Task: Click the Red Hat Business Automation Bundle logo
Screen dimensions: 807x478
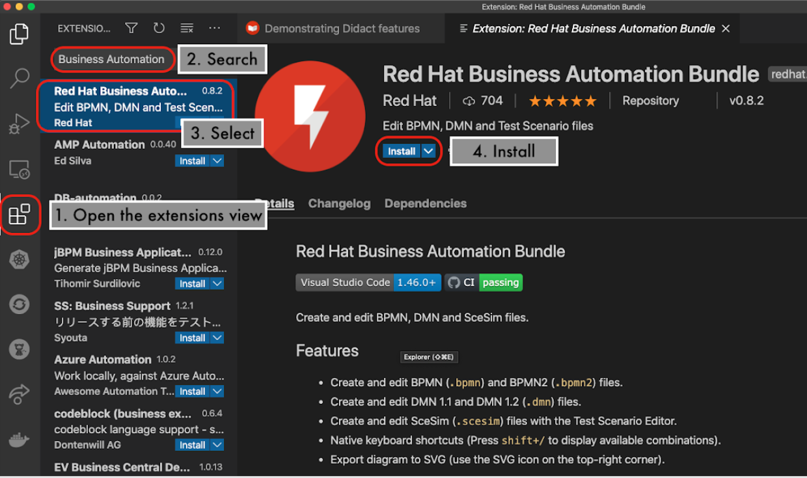Action: [x=310, y=117]
